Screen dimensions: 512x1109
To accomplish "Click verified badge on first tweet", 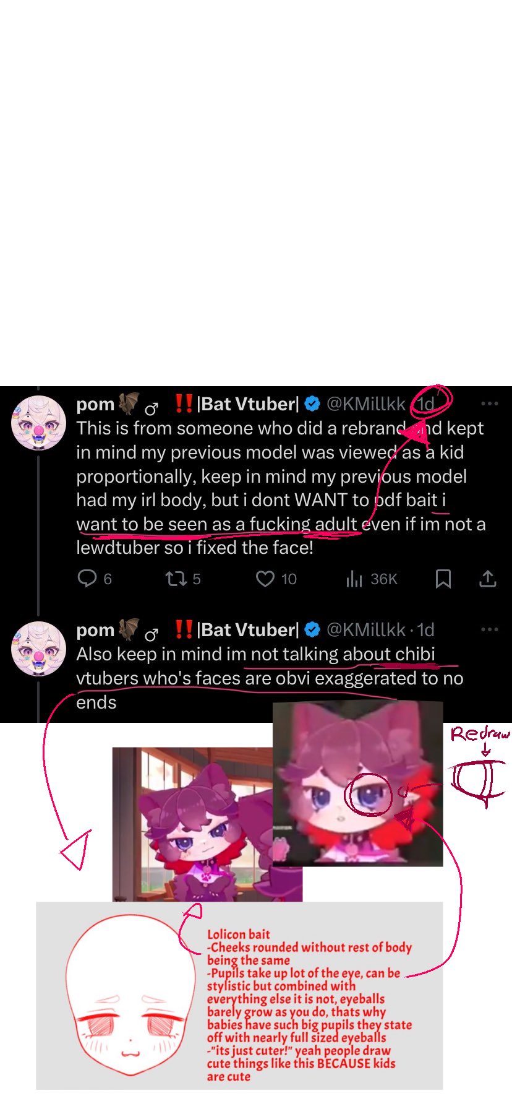I will click(312, 404).
